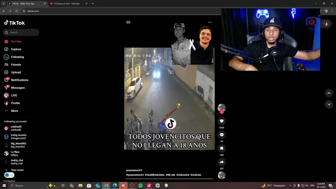Open File Explorer from taskbar
This screenshot has height=189, width=336.
pos(80,186)
